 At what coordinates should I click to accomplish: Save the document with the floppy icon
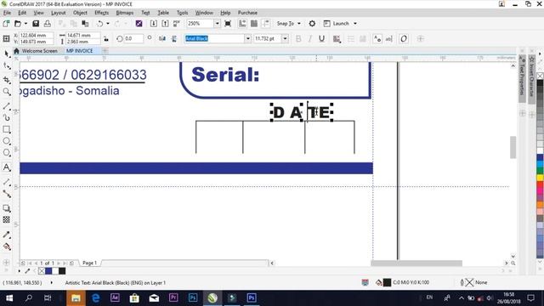click(36, 24)
